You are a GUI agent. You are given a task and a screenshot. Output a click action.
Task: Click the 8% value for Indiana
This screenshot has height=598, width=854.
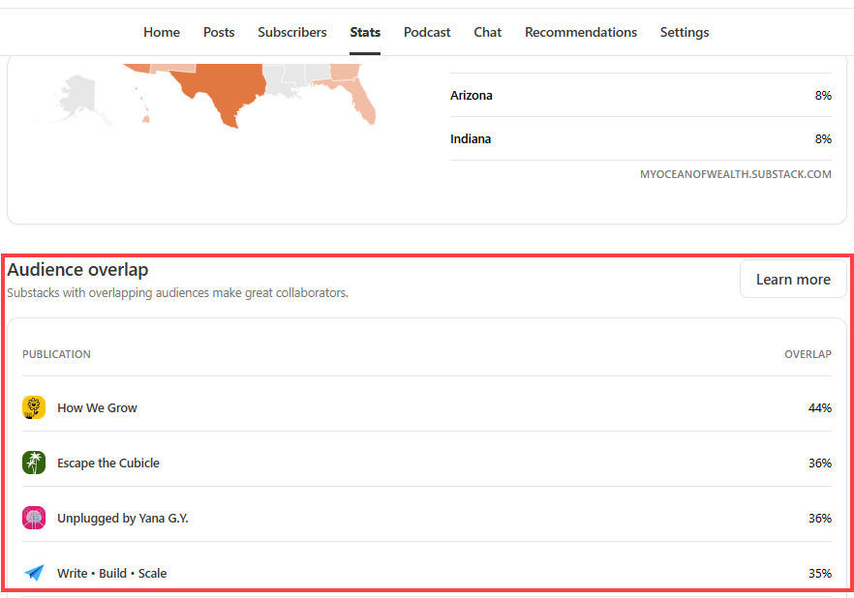click(823, 138)
